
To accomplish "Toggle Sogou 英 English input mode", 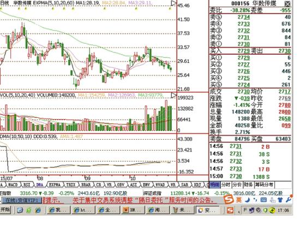I will [x=239, y=200].
